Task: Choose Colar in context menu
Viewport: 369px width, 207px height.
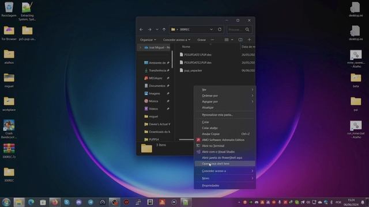Action: coord(225,122)
